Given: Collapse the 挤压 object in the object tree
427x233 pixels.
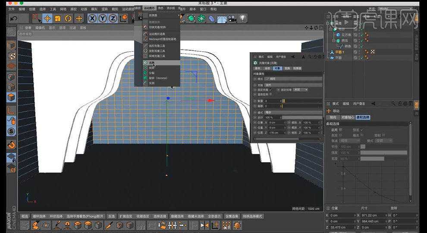Looking at the screenshot, I should (333, 40).
